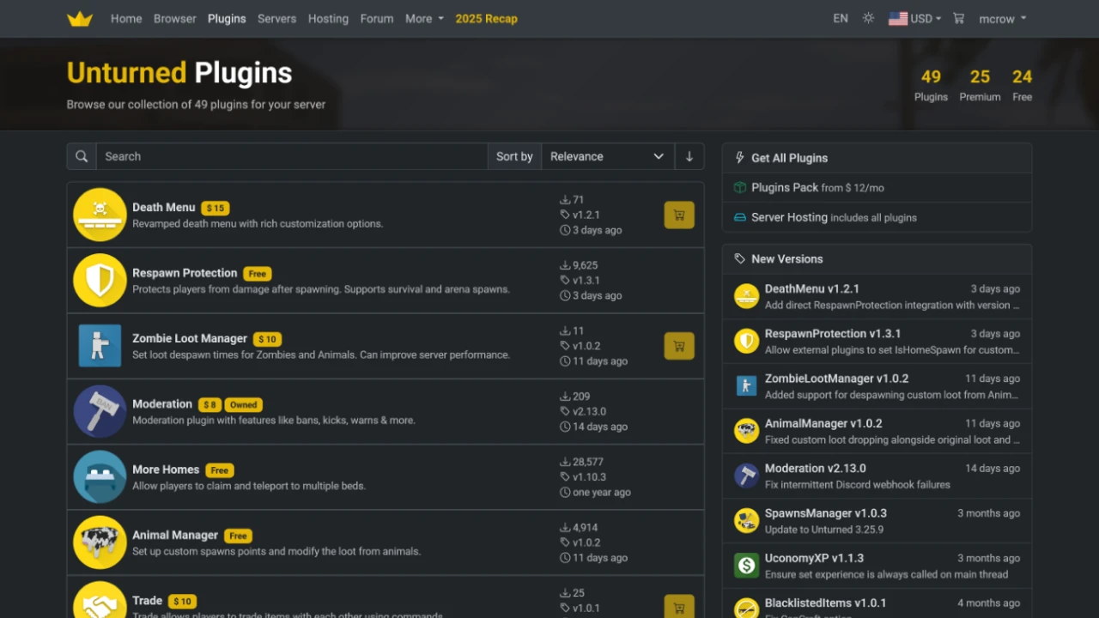This screenshot has width=1099, height=618.
Task: Add Death Menu plugin to cart
Action: (678, 215)
